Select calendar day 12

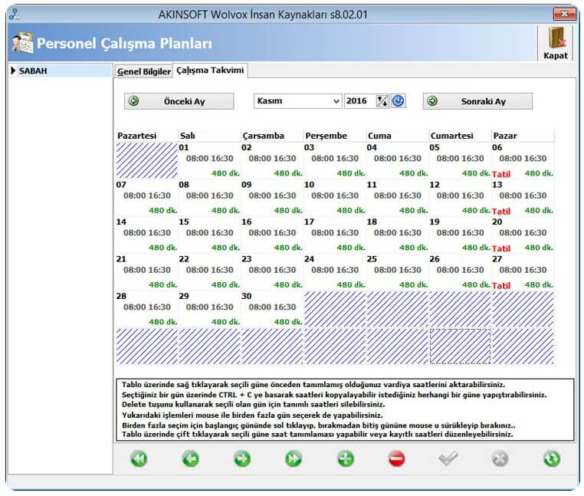460,198
